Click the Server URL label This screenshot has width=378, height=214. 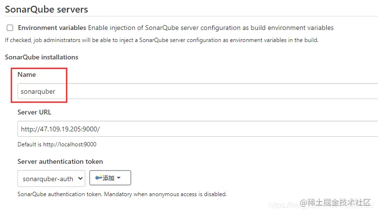pyautogui.click(x=34, y=112)
